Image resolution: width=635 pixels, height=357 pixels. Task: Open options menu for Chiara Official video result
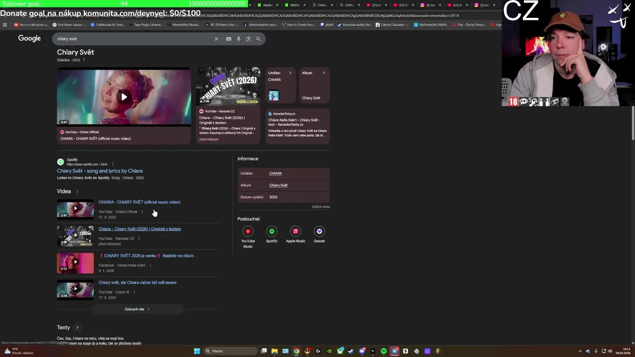click(142, 212)
